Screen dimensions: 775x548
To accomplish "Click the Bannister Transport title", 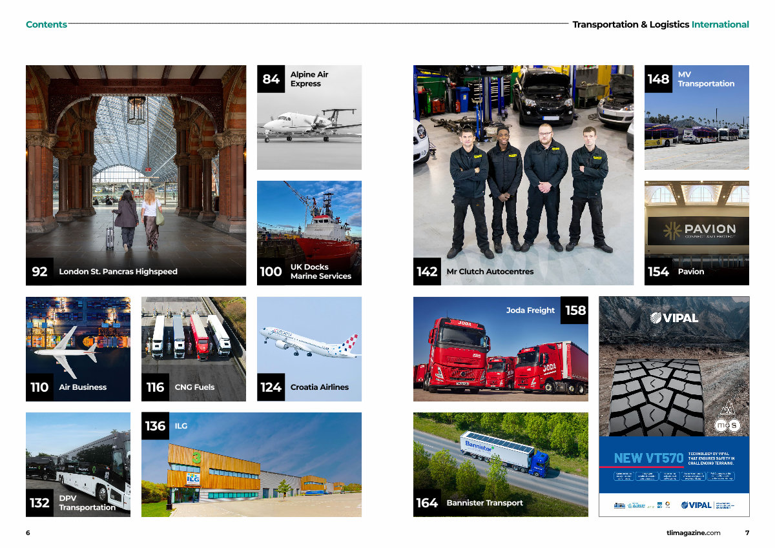I will pyautogui.click(x=485, y=503).
